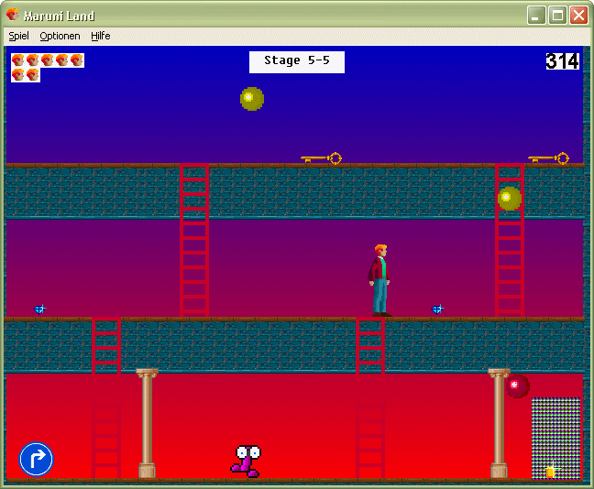The height and width of the screenshot is (489, 594).
Task: Click the blue turn-right arrow sign
Action: tap(37, 459)
